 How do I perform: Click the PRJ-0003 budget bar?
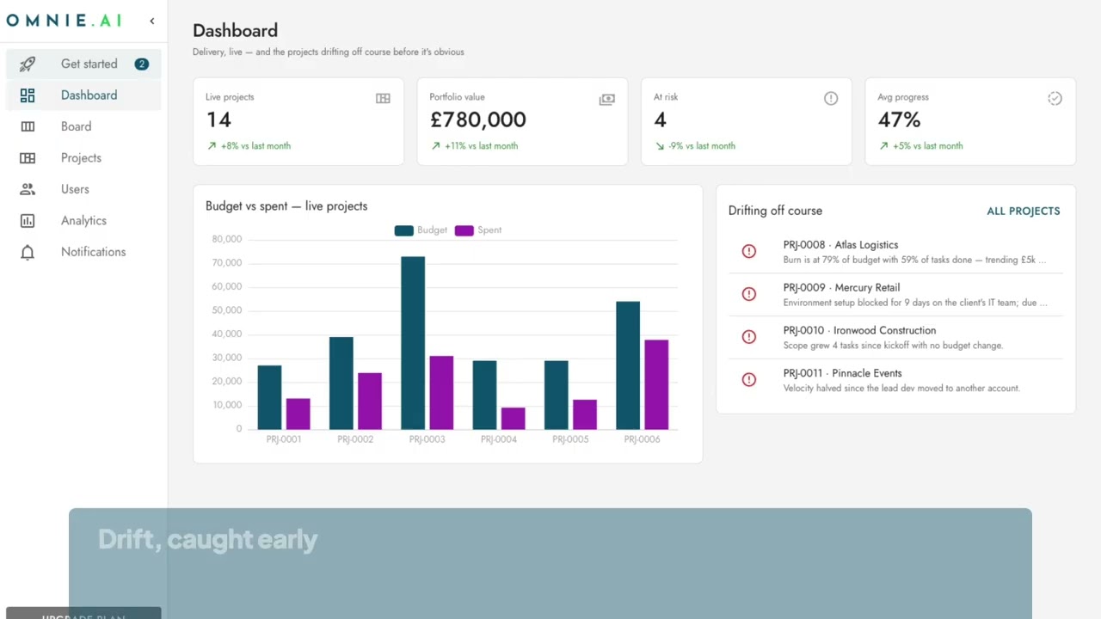[x=413, y=342]
